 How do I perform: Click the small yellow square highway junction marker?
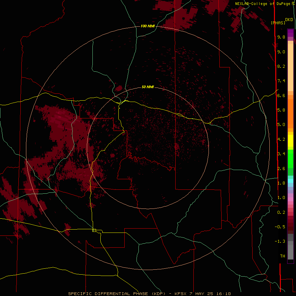94,230
